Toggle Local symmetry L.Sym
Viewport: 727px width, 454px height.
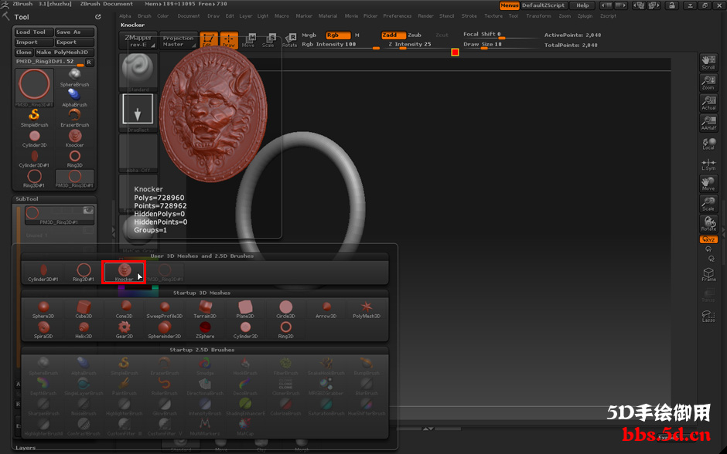coord(708,164)
